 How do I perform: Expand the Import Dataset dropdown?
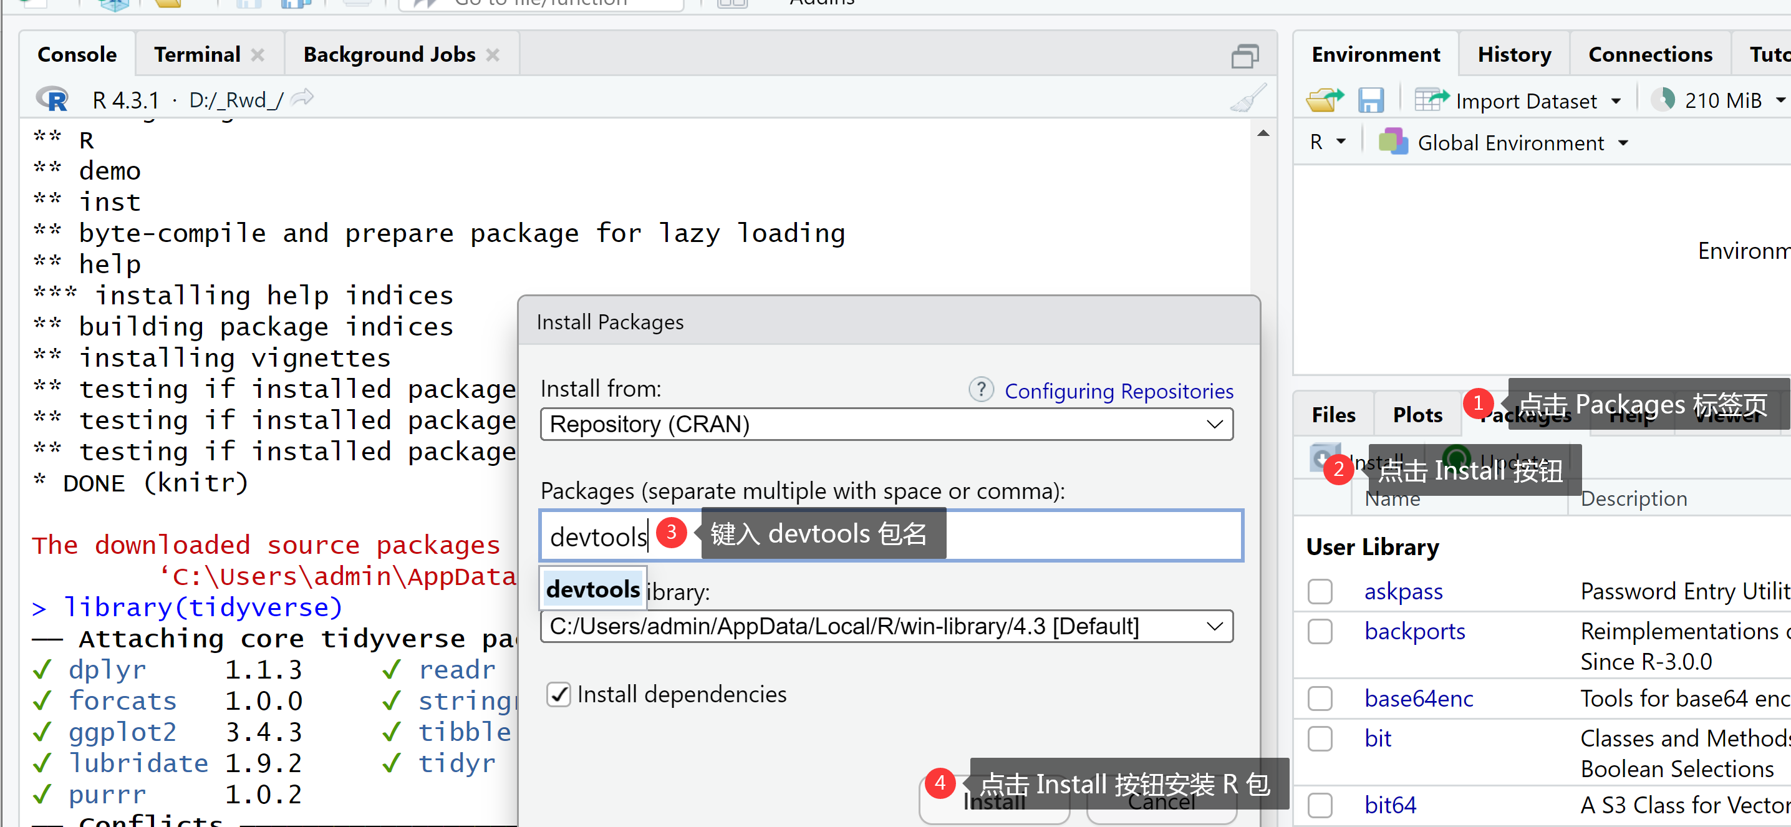coord(1616,102)
